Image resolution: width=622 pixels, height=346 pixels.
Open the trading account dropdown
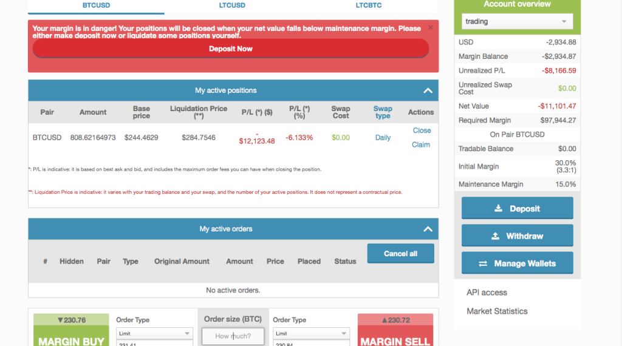518,21
